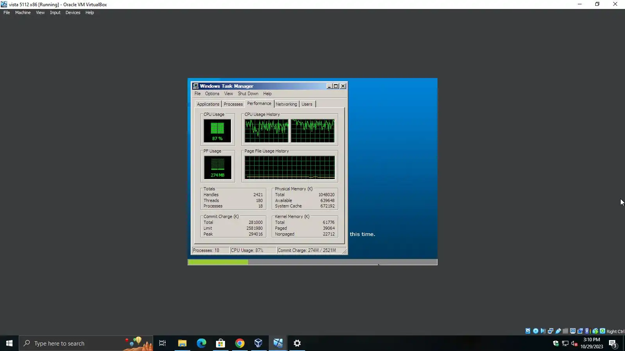The width and height of the screenshot is (625, 351).
Task: Open the Shut Down menu
Action: point(248,94)
